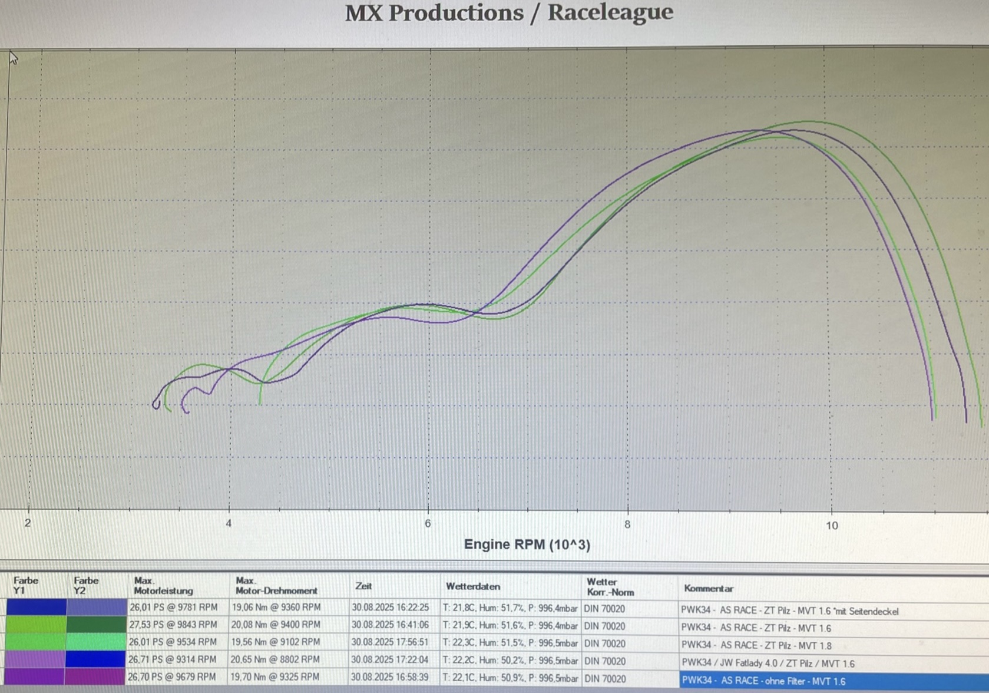Select the highlighted 'AS RACE - ohne Filter' comment
Viewport: 989px width, 693px height.
763,681
